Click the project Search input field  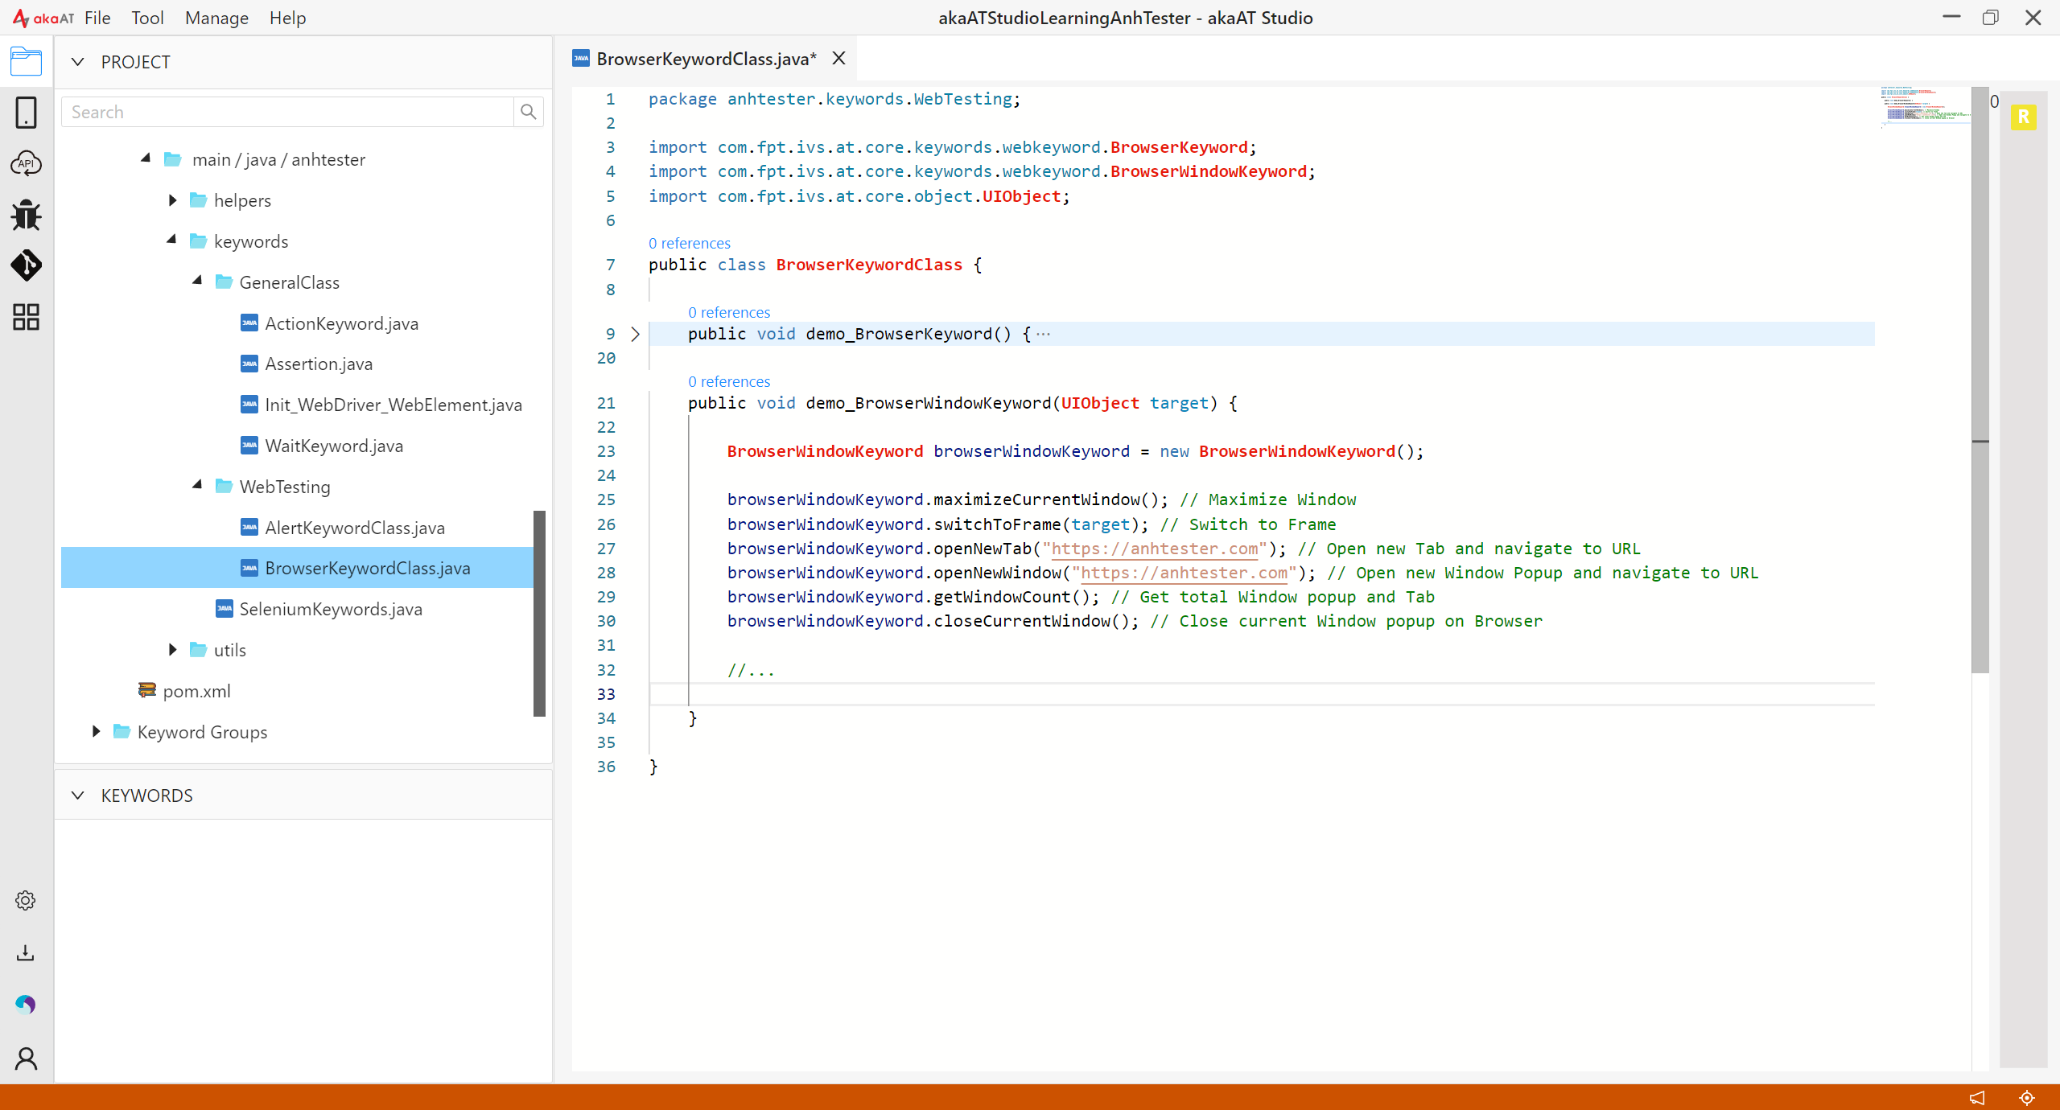(288, 112)
